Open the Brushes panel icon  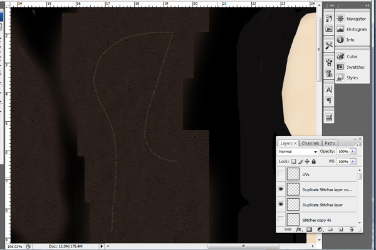[x=329, y=62]
